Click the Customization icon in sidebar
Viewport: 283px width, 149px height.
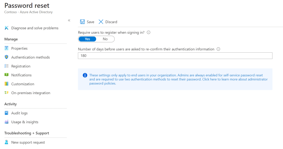coord(7,84)
